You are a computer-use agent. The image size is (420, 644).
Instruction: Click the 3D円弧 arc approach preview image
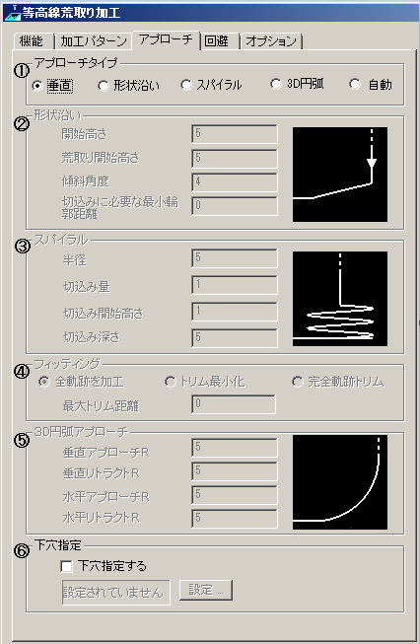340,482
